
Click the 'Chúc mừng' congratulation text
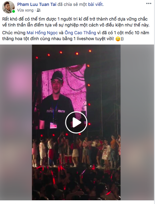[14, 33]
